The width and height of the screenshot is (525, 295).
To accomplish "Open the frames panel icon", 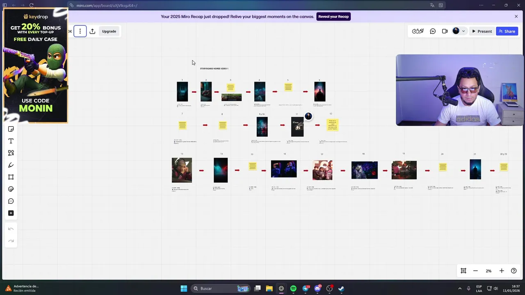I will [x=463, y=271].
